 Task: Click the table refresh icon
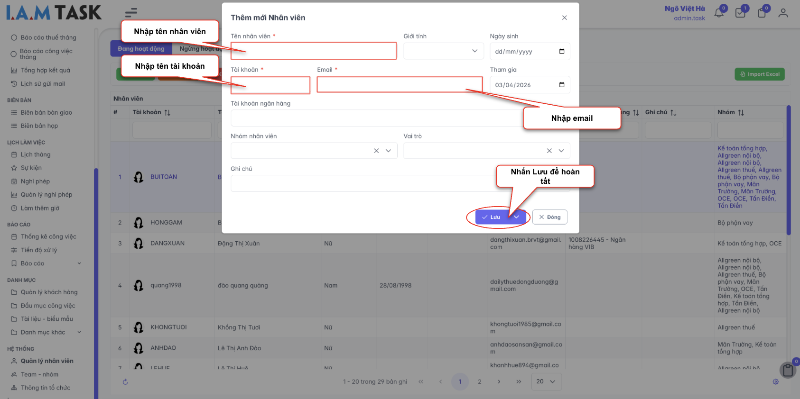[125, 382]
